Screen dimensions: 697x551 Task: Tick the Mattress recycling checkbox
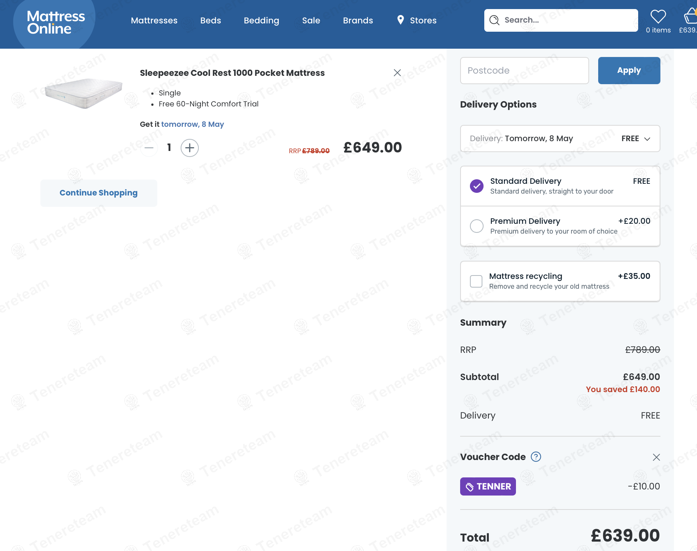click(x=476, y=281)
